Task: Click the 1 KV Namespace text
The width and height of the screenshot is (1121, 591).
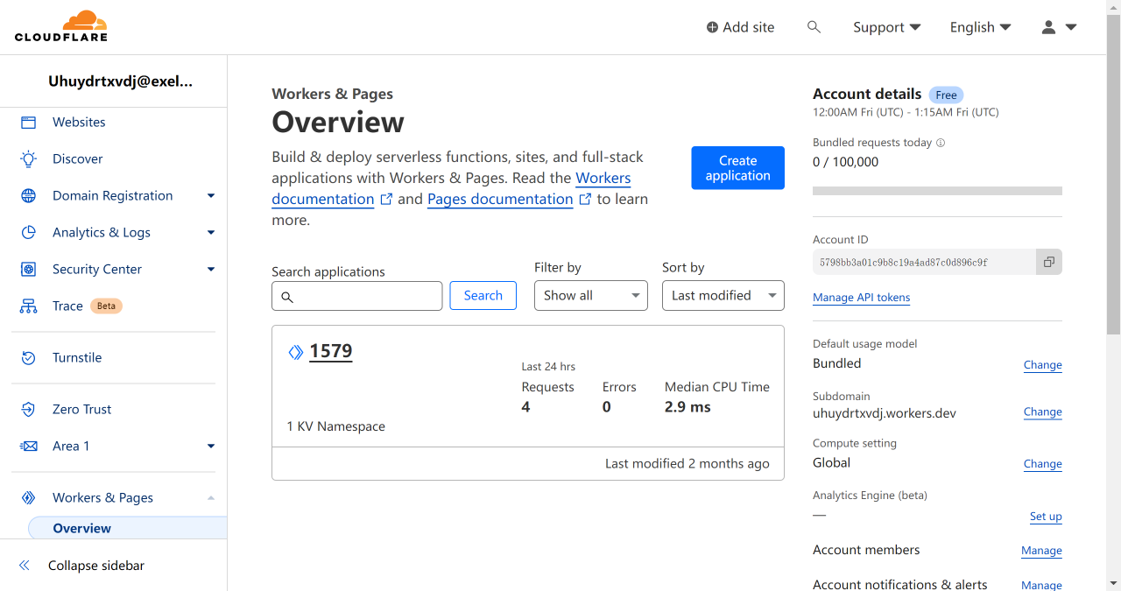Action: click(336, 426)
